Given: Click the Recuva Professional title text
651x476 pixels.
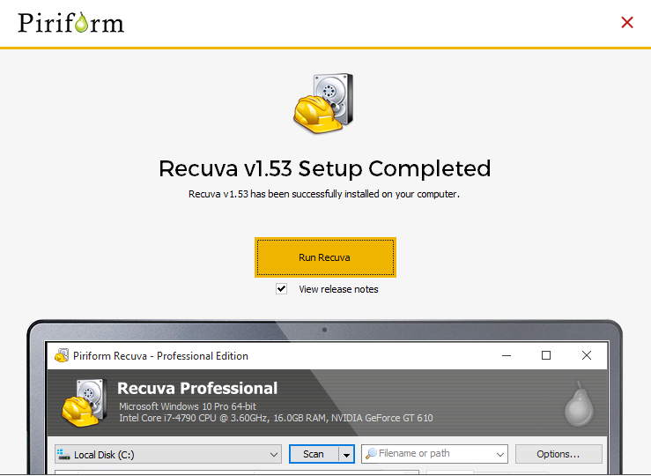Looking at the screenshot, I should tap(197, 389).
